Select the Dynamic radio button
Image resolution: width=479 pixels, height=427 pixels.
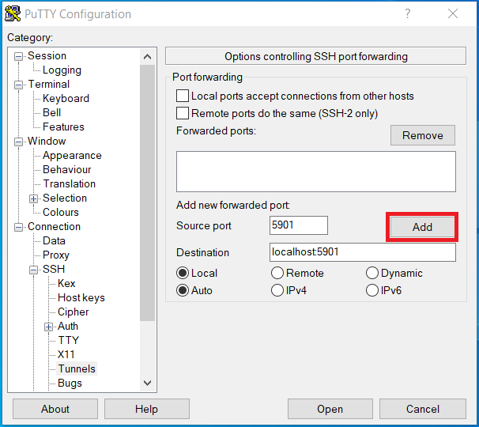click(x=372, y=274)
